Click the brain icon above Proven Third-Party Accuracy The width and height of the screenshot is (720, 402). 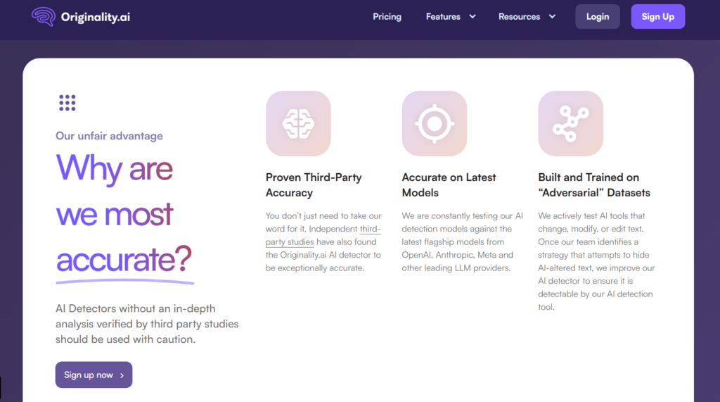[298, 123]
